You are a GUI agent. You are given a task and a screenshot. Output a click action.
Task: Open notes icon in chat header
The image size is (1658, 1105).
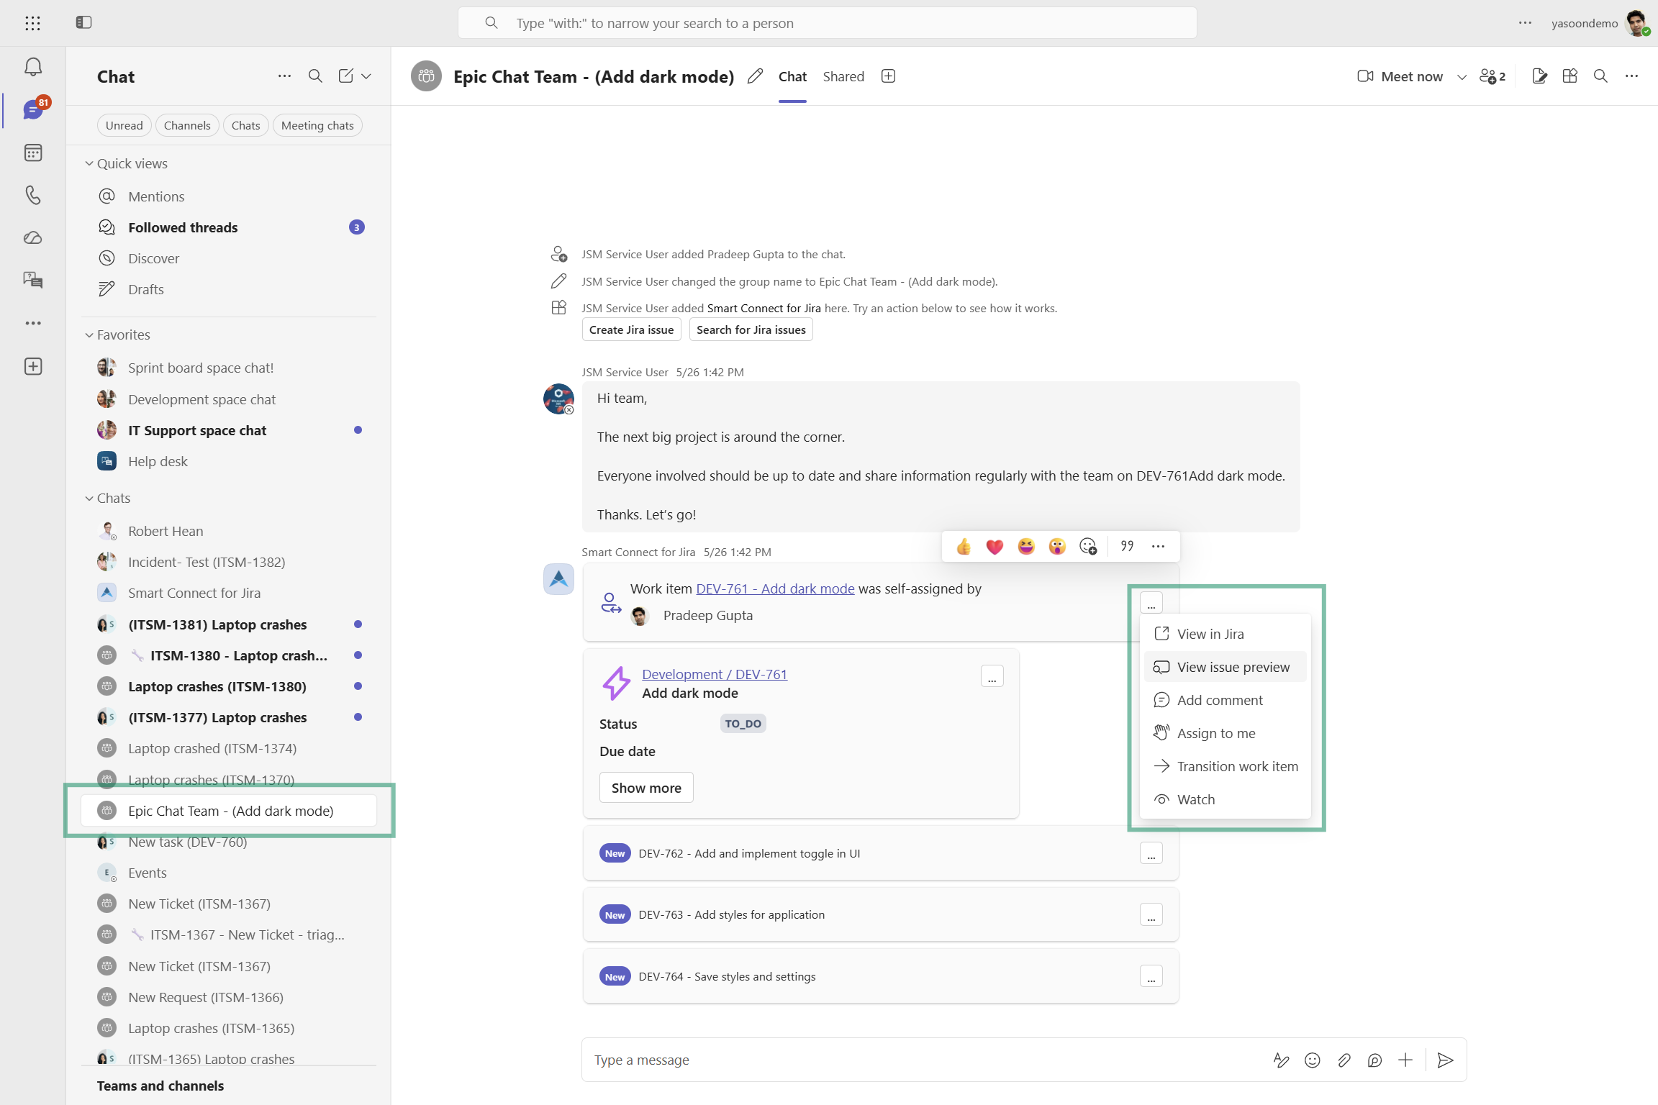1539,76
